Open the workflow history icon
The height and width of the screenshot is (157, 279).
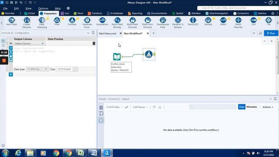pyautogui.click(x=260, y=33)
